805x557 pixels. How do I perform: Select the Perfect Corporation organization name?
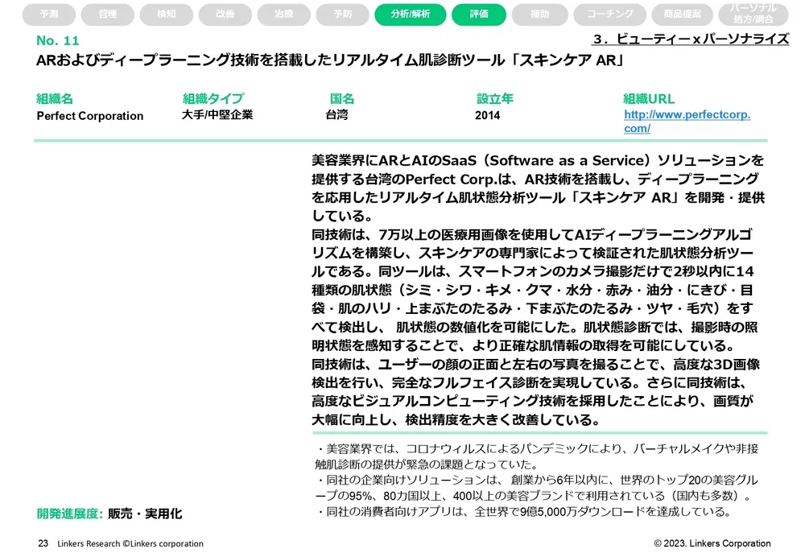89,115
